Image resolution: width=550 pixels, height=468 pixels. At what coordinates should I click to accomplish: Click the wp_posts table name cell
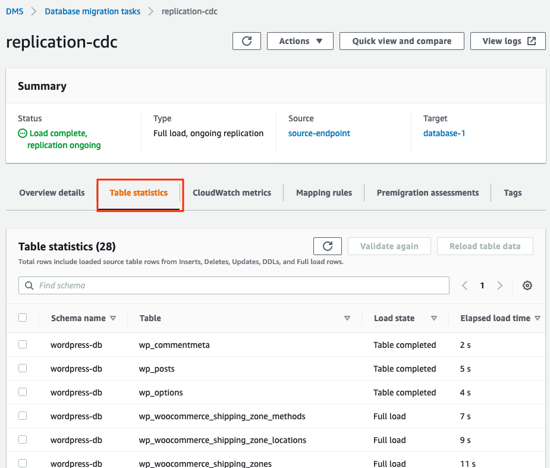[x=156, y=369]
